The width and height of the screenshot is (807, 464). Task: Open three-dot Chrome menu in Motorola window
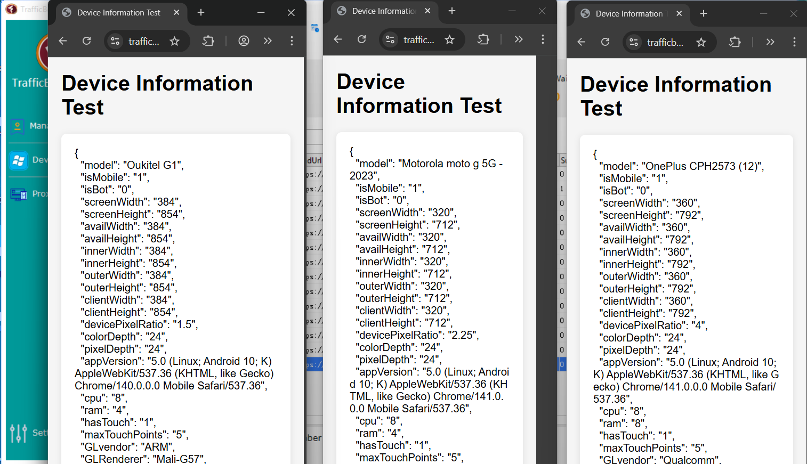point(543,39)
